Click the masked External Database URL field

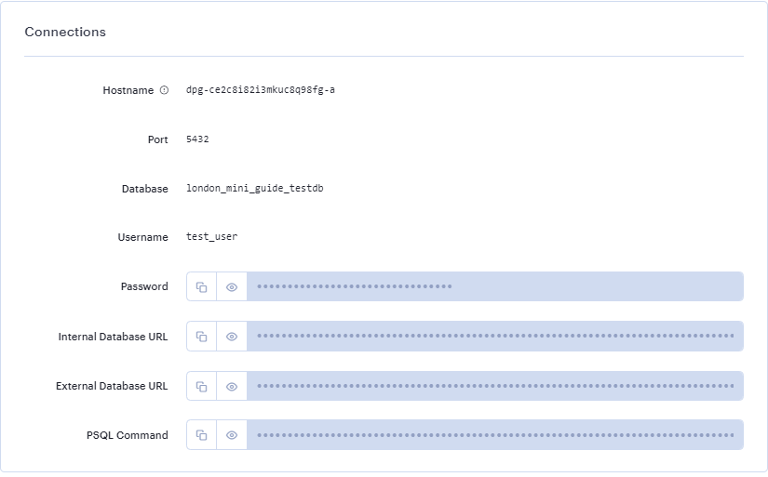point(494,385)
